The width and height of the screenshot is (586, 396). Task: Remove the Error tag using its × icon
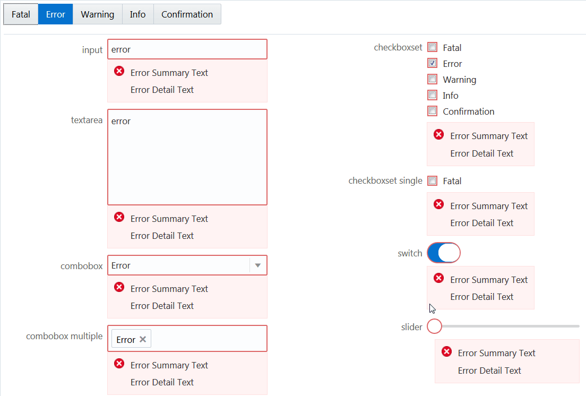tap(142, 339)
